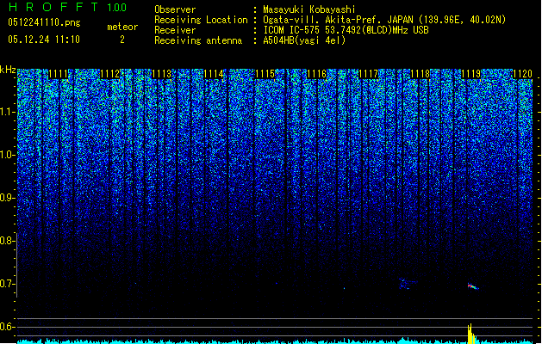Click the 1115 time marker
Image resolution: width=542 pixels, height=344 pixels.
pyautogui.click(x=265, y=74)
